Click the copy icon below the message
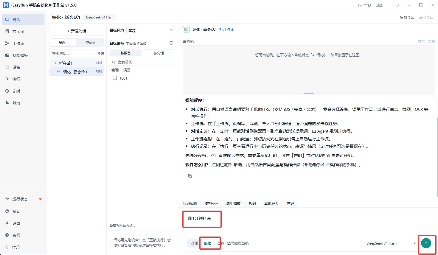This screenshot has width=438, height=255. (x=190, y=176)
